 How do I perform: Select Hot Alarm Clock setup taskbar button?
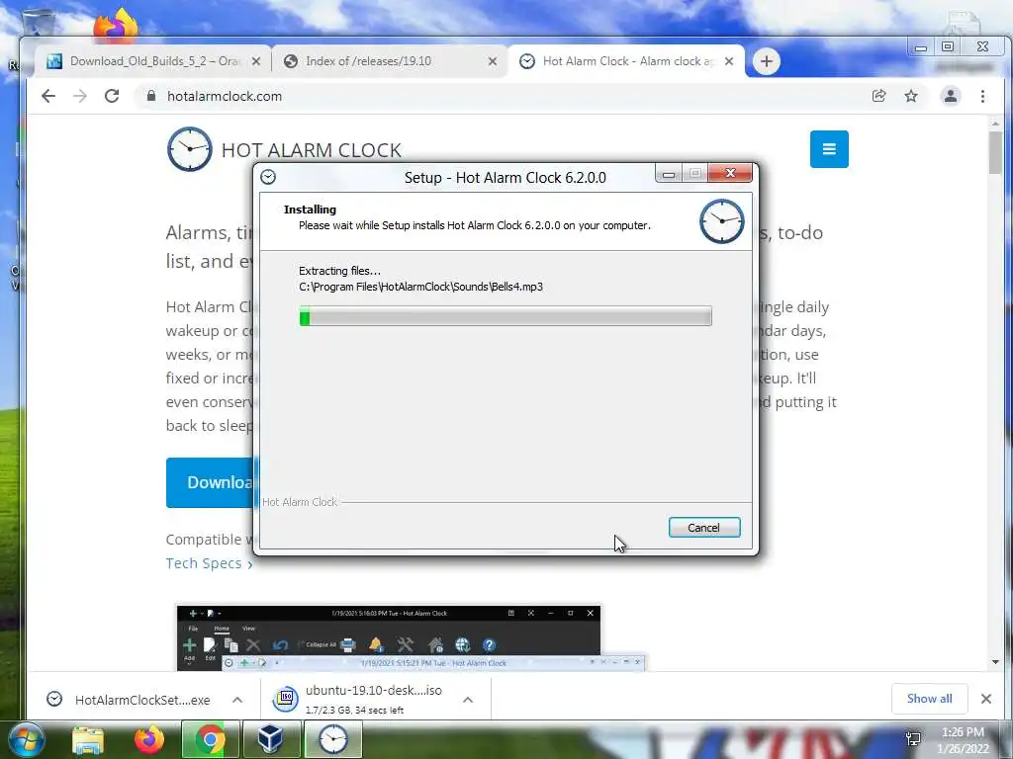(332, 740)
